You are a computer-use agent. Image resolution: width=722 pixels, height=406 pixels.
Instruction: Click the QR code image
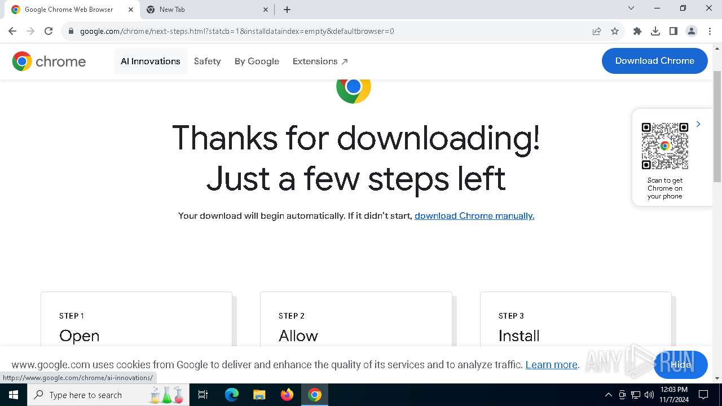click(x=665, y=146)
